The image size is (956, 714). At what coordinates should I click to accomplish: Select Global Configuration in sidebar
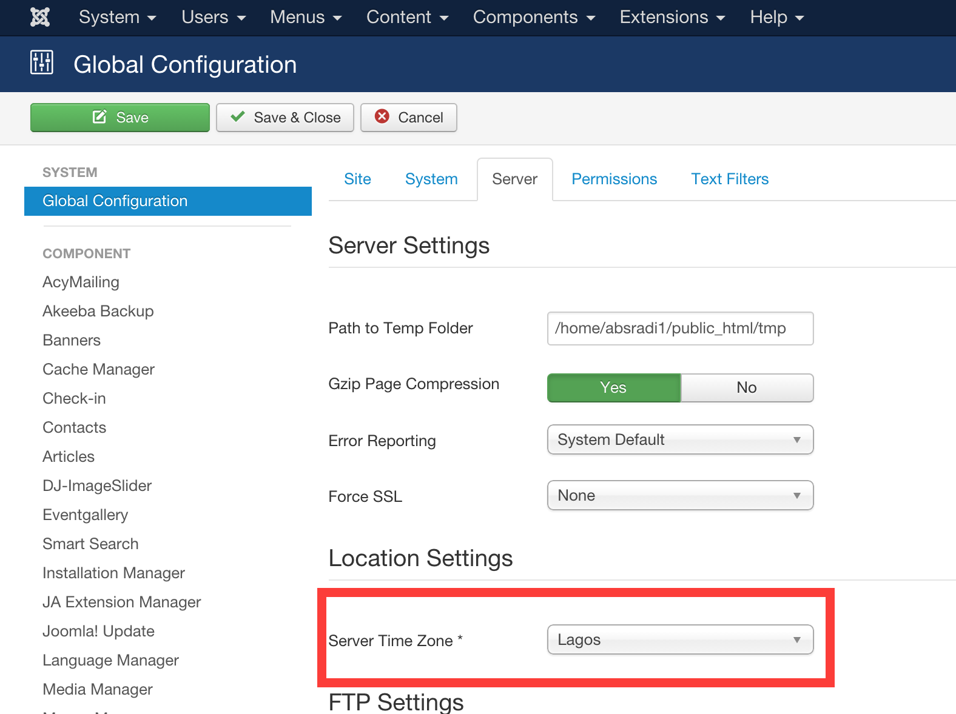(x=115, y=201)
